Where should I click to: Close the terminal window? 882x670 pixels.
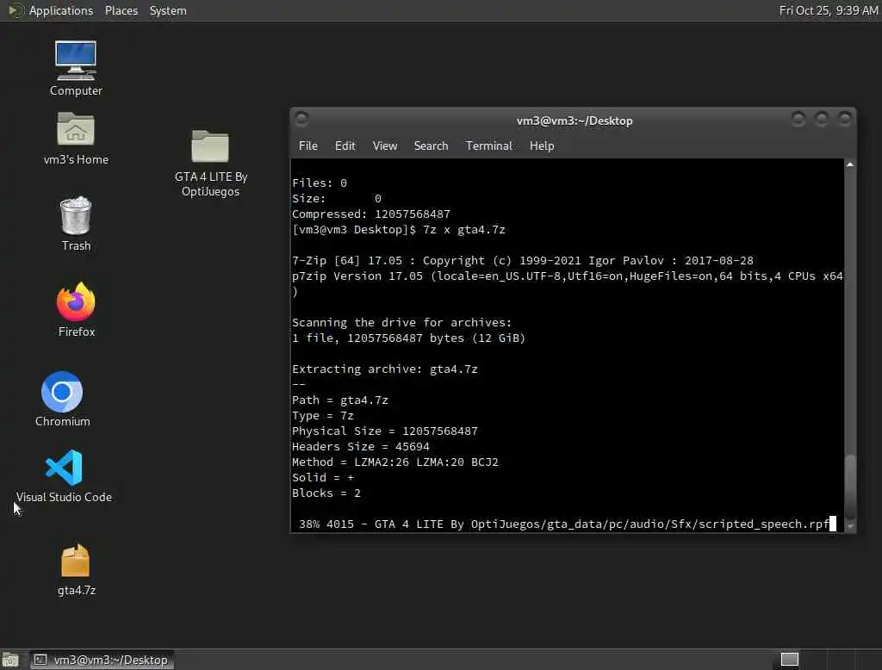[845, 119]
